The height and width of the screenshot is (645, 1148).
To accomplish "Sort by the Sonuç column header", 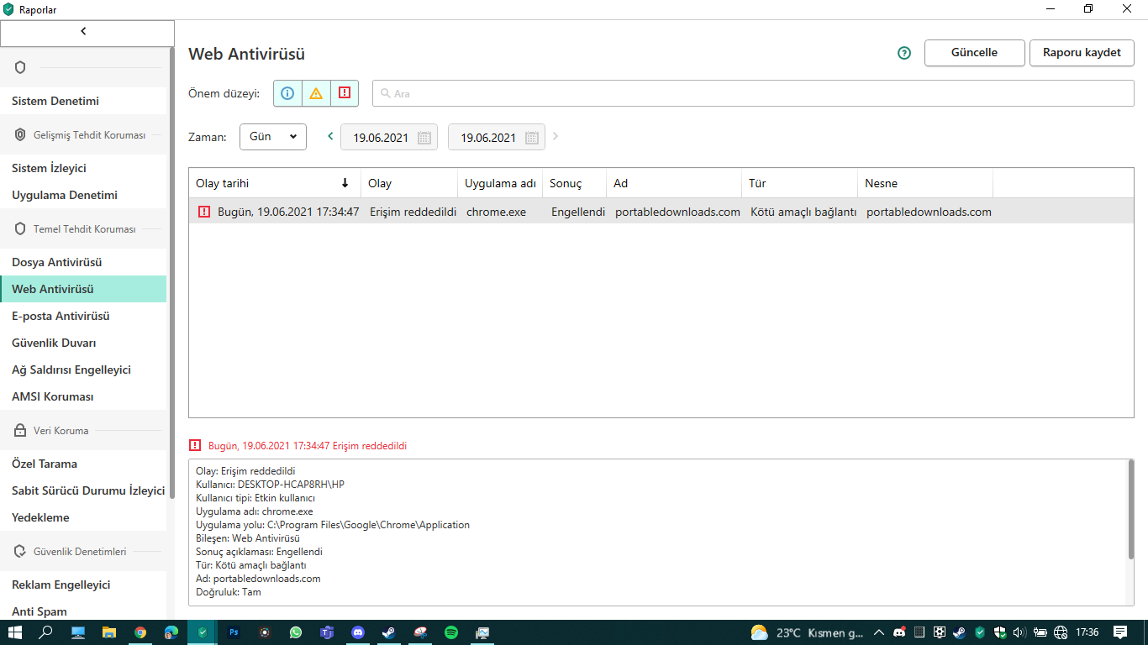I will (575, 183).
